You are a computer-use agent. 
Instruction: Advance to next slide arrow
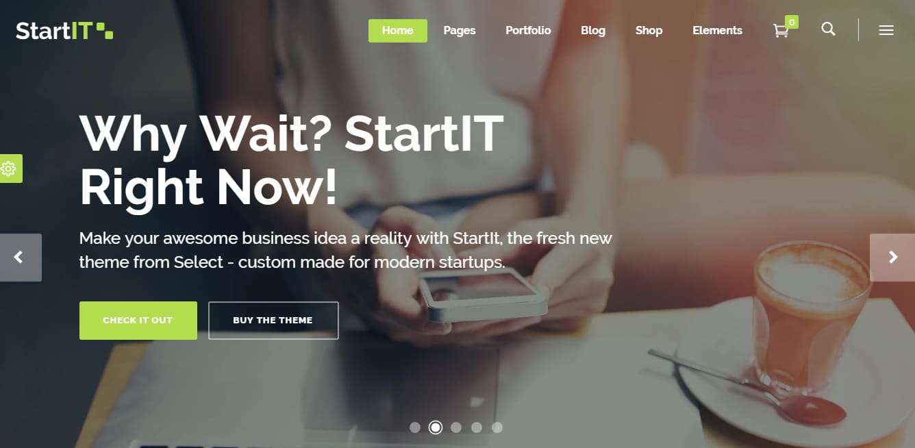(892, 258)
